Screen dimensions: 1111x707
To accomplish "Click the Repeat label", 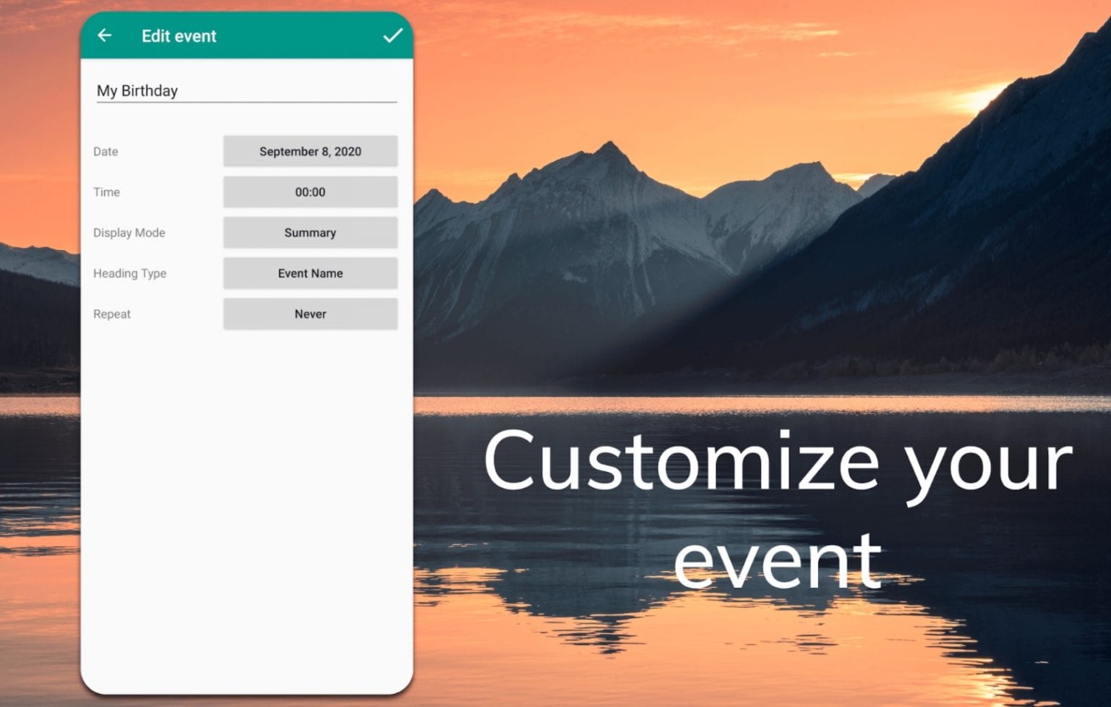I will [111, 314].
